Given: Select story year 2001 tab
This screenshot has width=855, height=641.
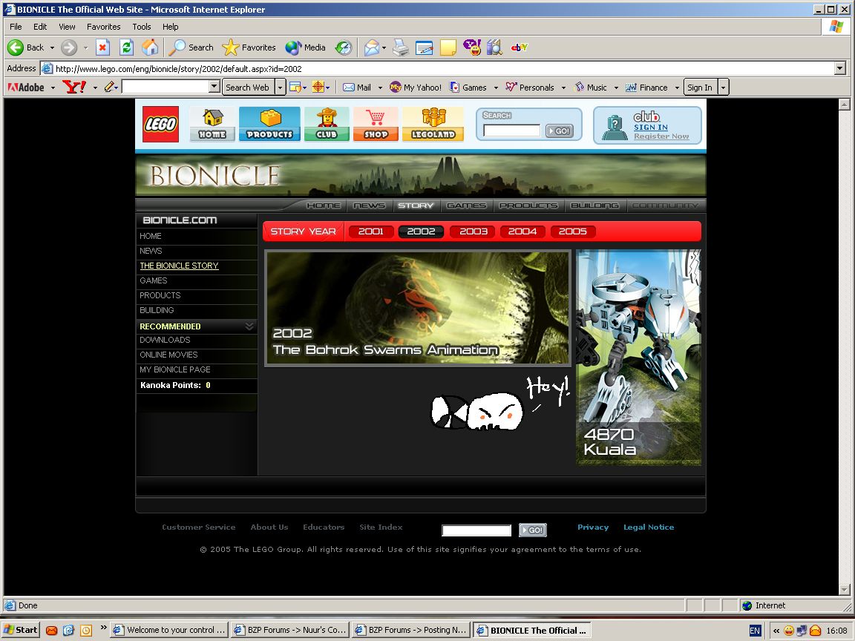Looking at the screenshot, I should pyautogui.click(x=371, y=231).
